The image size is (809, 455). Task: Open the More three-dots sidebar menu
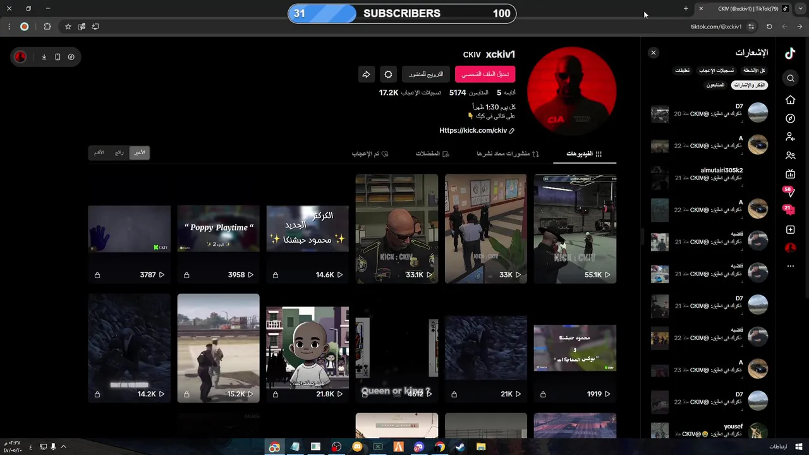click(x=790, y=266)
